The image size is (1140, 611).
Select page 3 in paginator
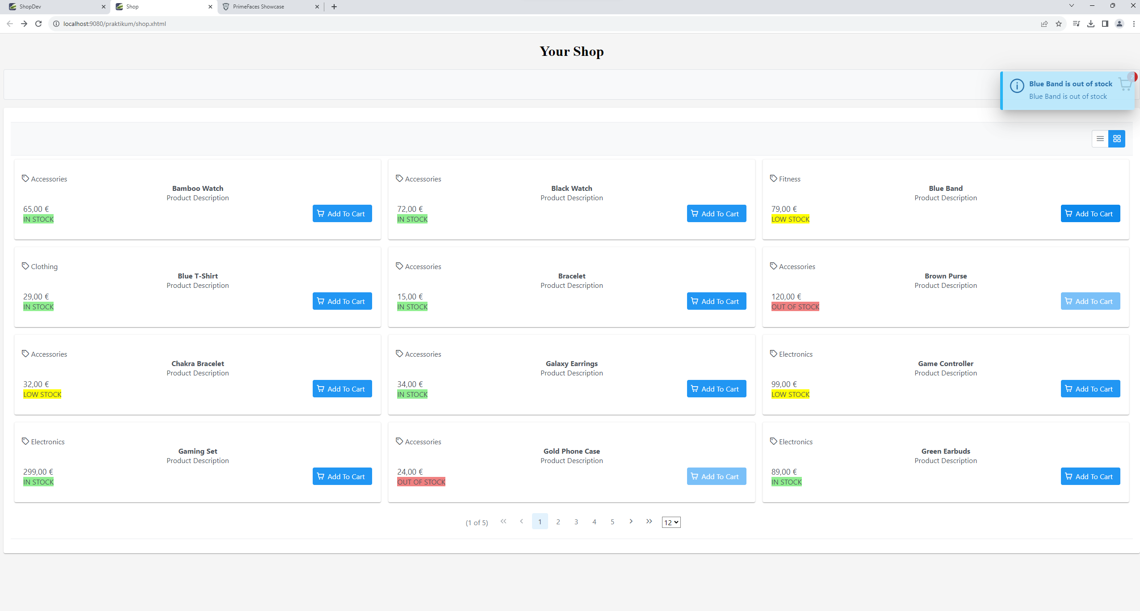tap(576, 522)
